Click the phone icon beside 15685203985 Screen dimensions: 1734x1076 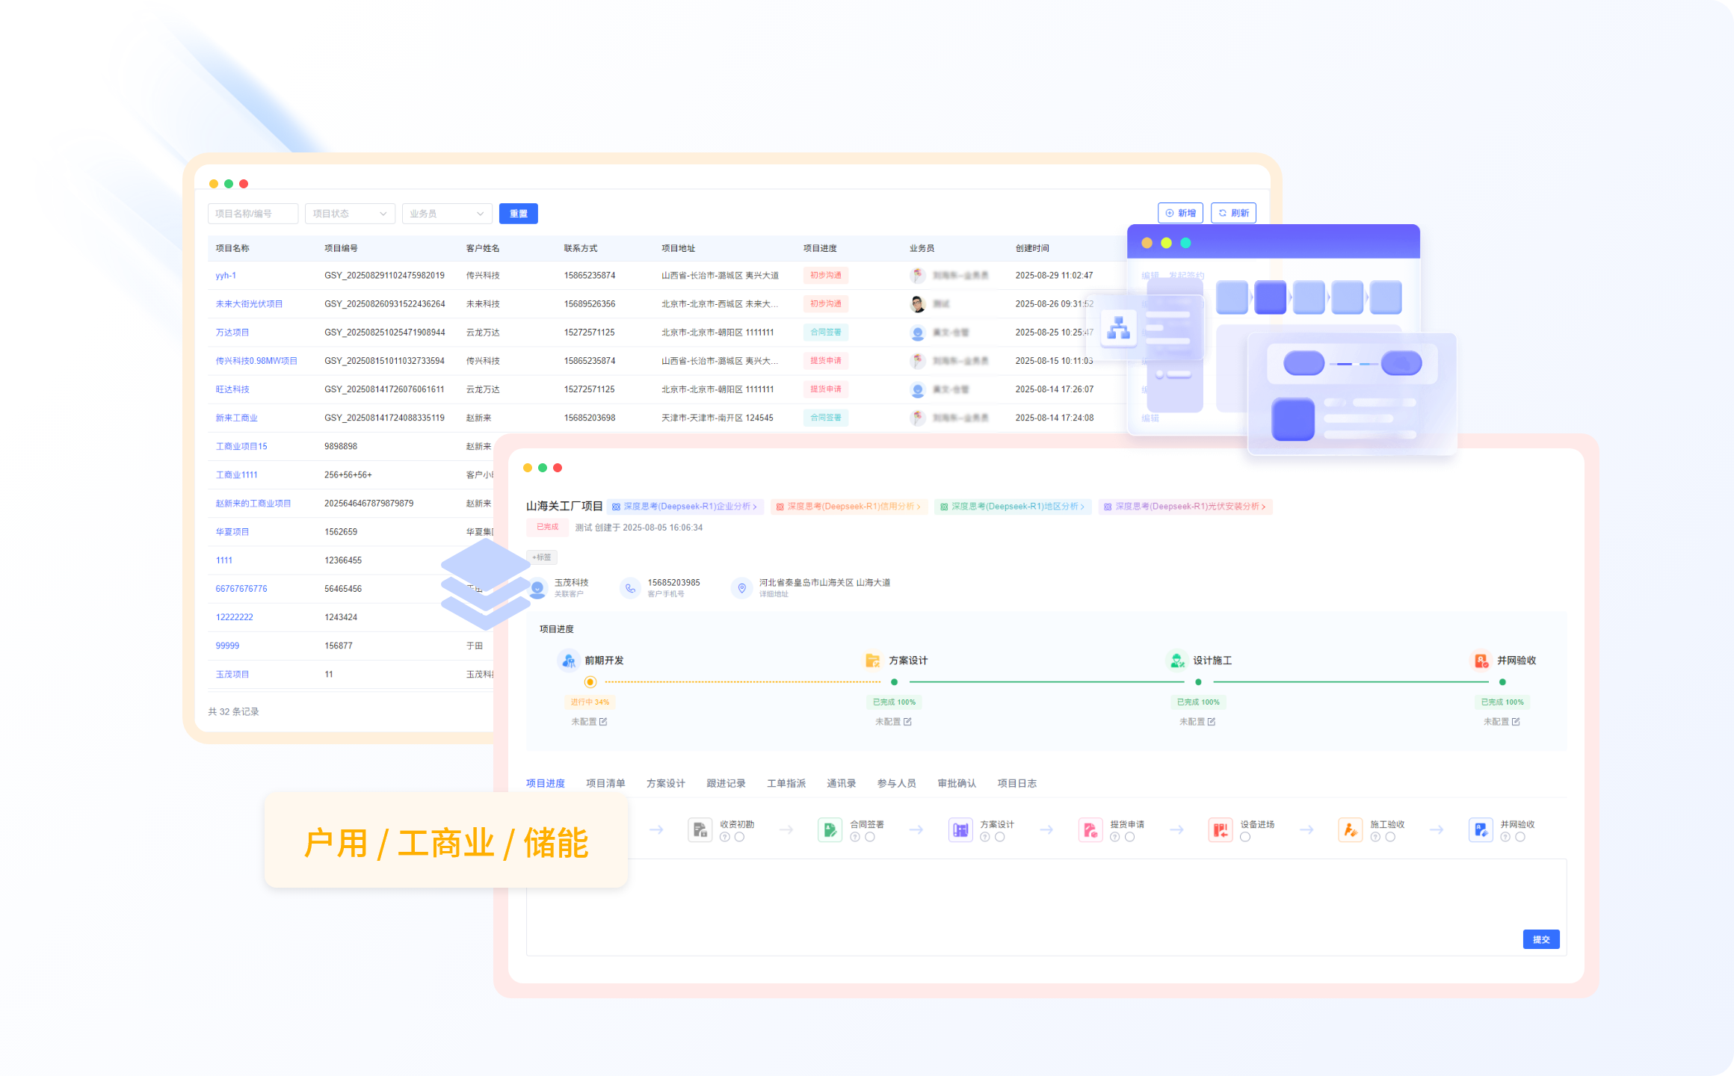pos(630,588)
